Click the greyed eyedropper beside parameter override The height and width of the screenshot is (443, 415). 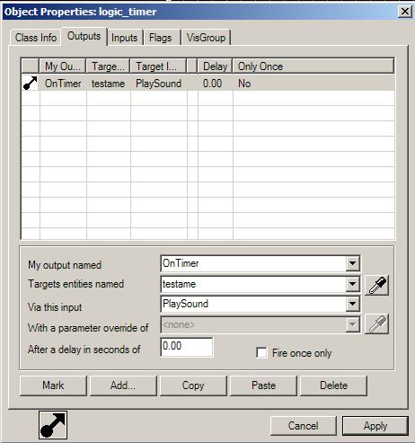pos(377,323)
